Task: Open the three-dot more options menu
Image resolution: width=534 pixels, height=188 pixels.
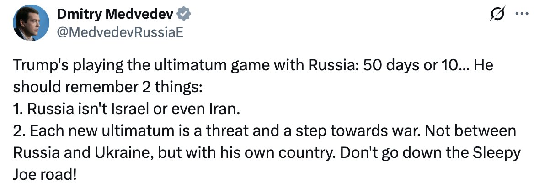Action: point(520,14)
